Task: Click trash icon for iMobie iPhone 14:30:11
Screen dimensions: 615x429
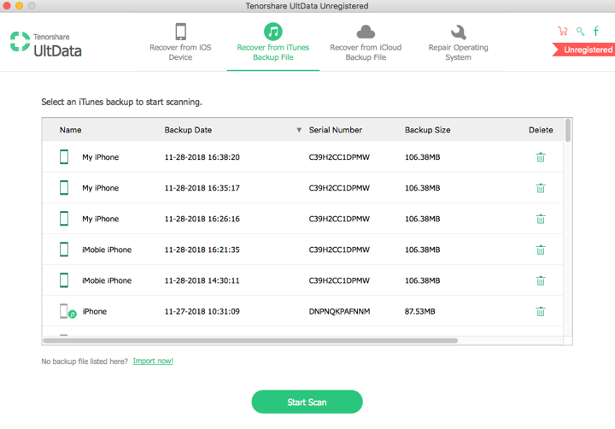Action: [540, 280]
